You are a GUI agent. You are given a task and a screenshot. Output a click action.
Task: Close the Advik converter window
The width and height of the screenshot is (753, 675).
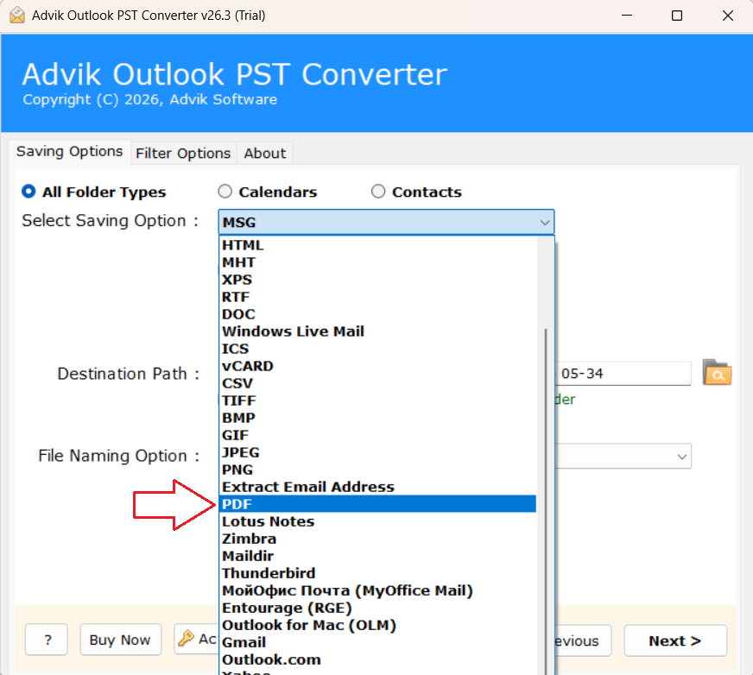pos(728,16)
